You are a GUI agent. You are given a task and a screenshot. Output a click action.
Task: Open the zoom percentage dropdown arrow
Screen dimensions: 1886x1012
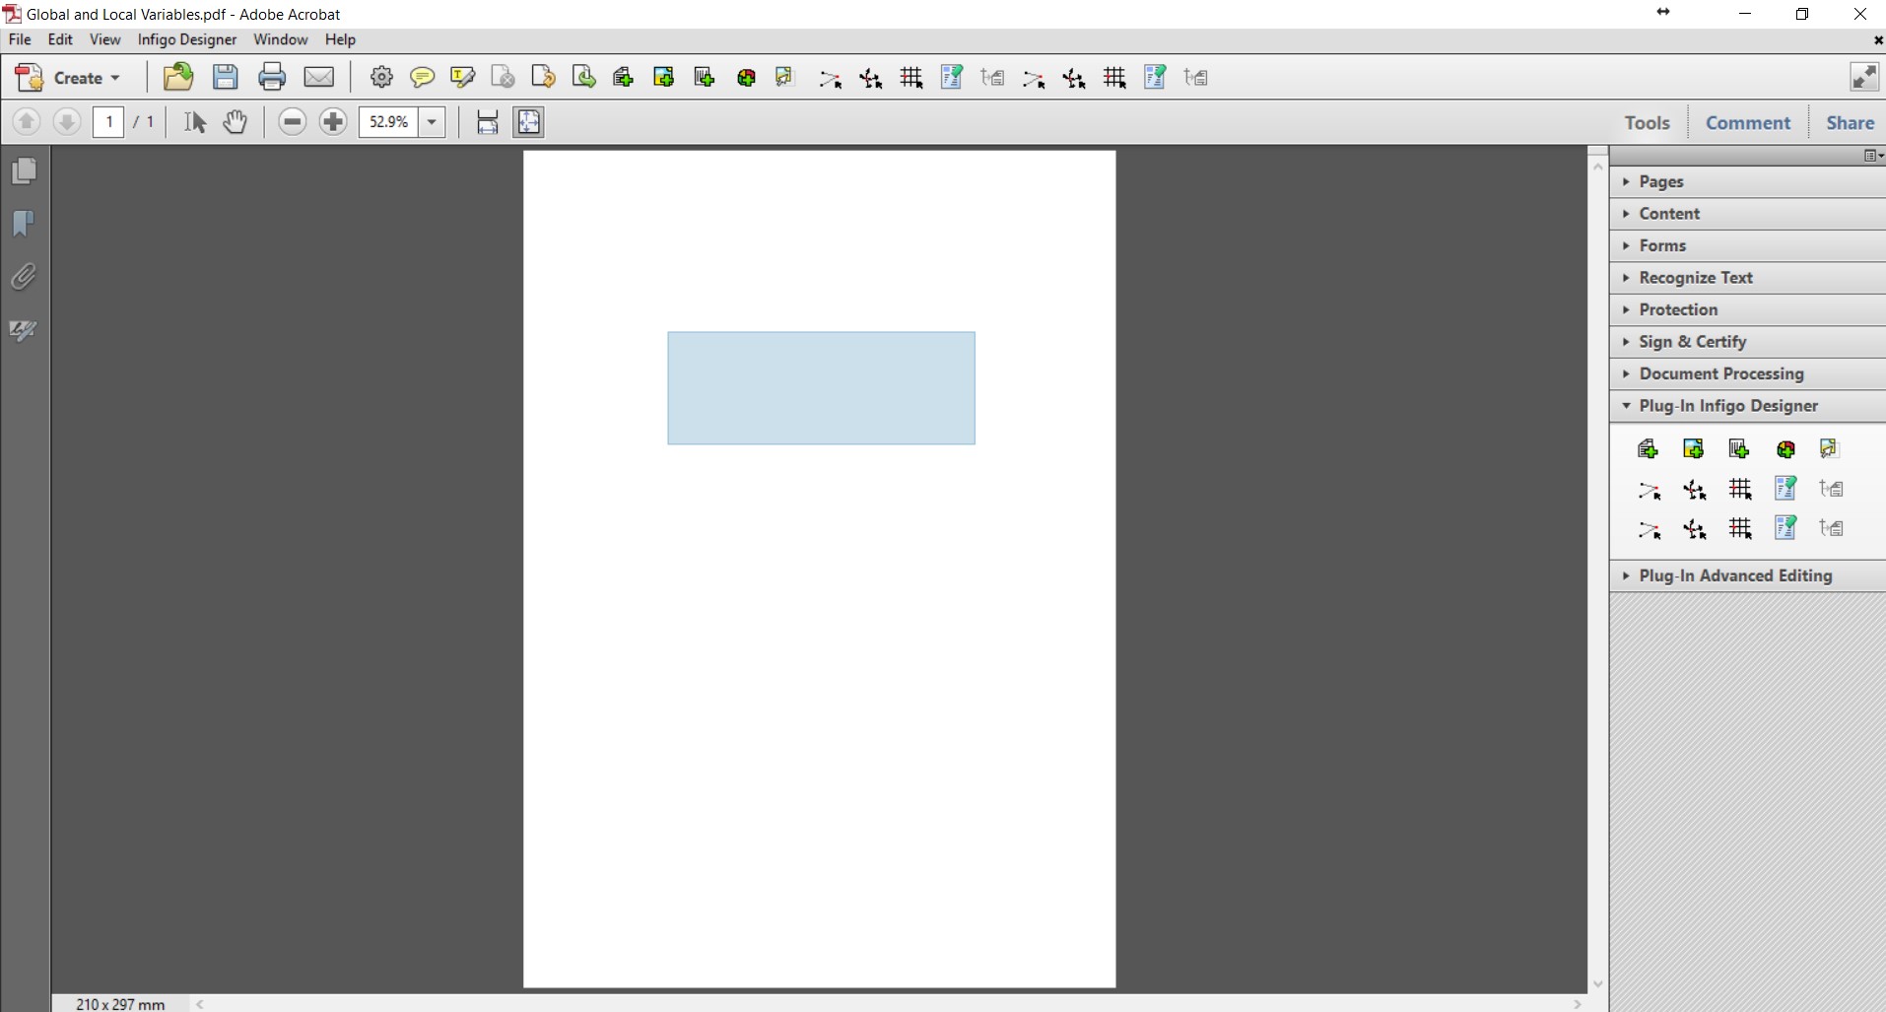tap(432, 122)
